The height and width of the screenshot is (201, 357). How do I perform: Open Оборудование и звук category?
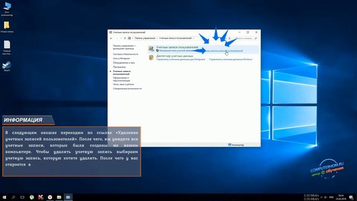pyautogui.click(x=124, y=63)
